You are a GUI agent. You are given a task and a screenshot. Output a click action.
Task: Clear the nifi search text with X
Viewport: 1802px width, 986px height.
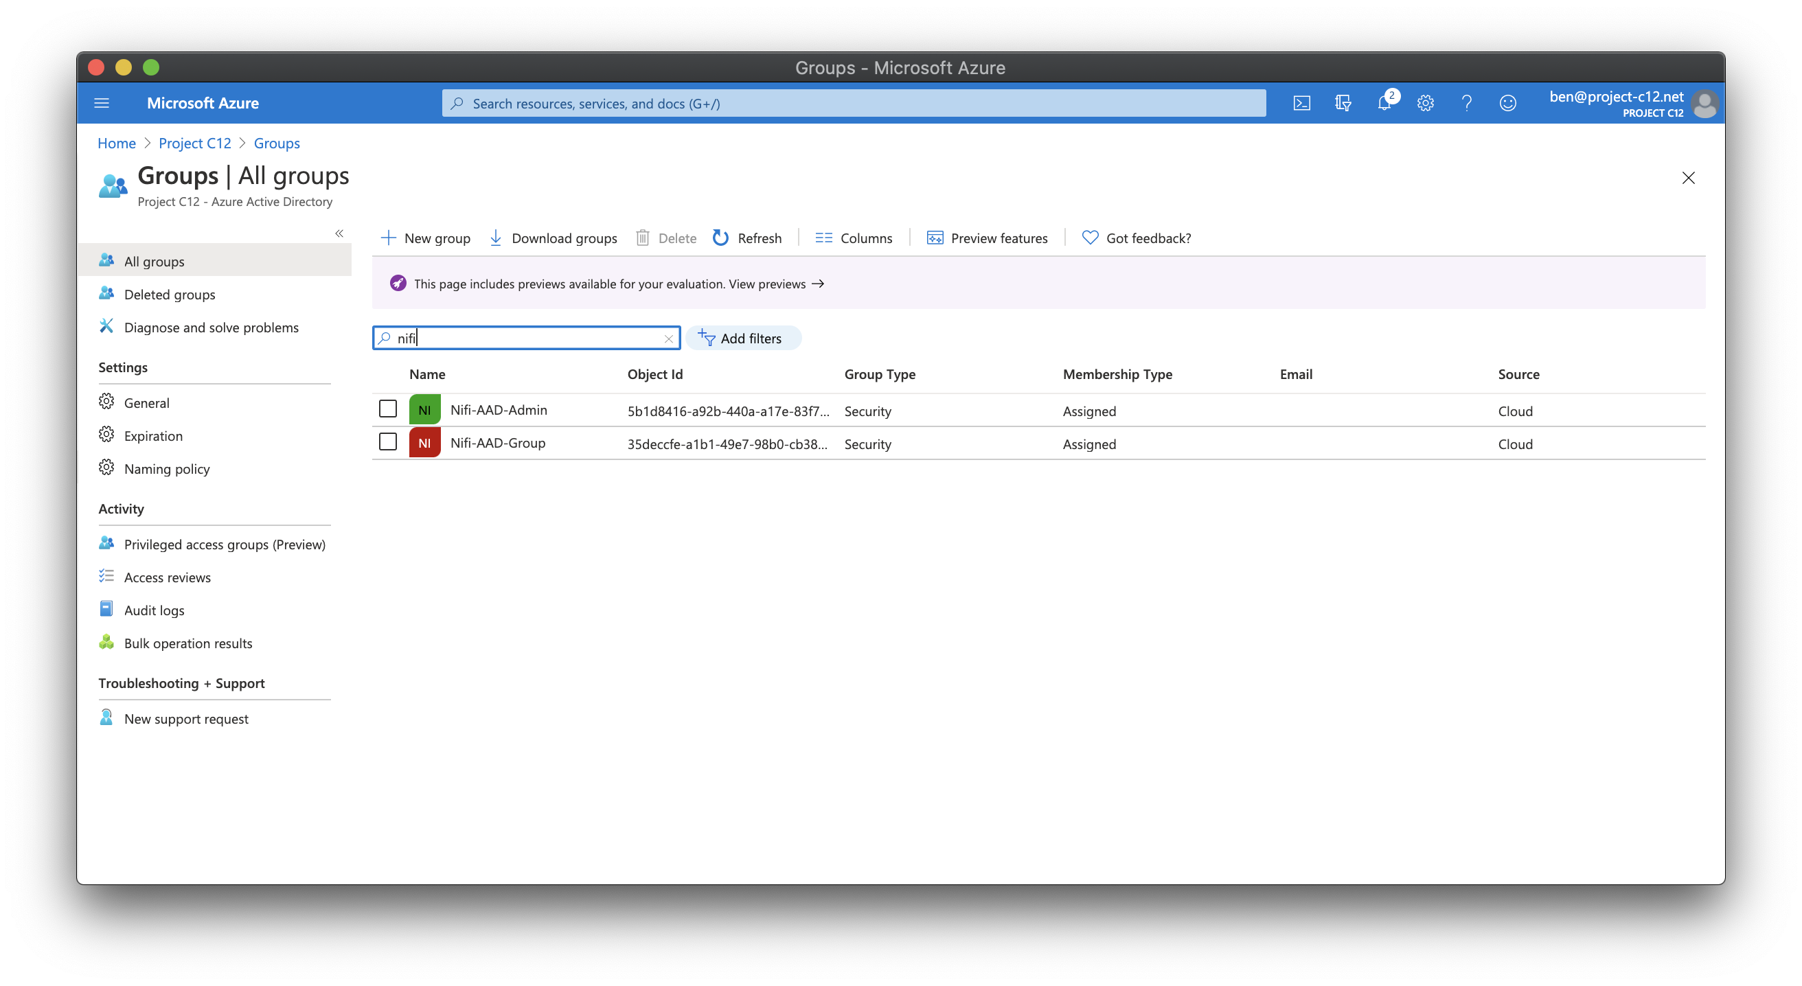(x=668, y=339)
